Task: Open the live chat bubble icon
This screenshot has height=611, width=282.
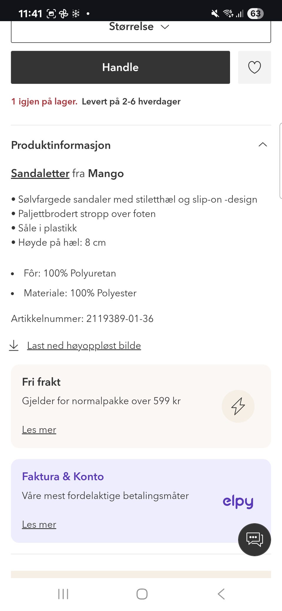Action: point(254,540)
